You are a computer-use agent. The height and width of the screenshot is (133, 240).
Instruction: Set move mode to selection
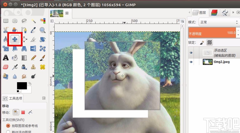(x=23, y=112)
